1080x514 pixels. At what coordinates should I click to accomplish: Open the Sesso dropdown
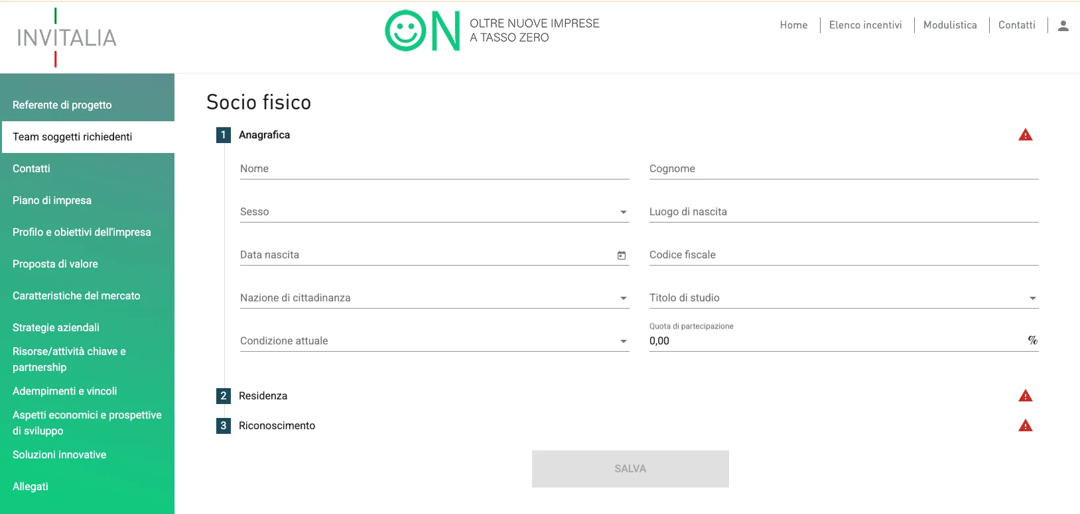[x=434, y=212]
